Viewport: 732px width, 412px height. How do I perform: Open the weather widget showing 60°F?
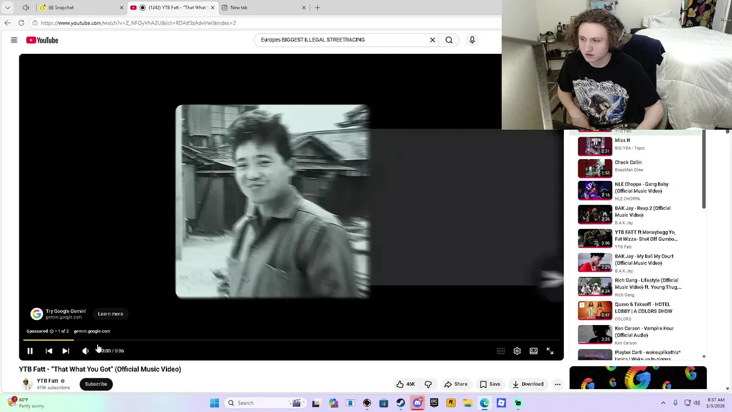(x=26, y=403)
